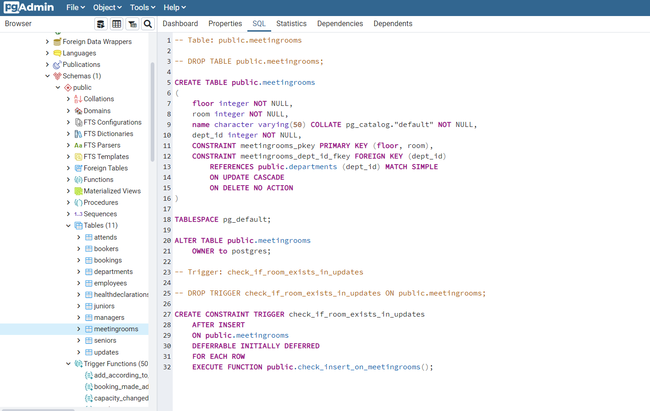This screenshot has width=650, height=411.
Task: Switch to the Dependencies tab
Action: coord(340,24)
